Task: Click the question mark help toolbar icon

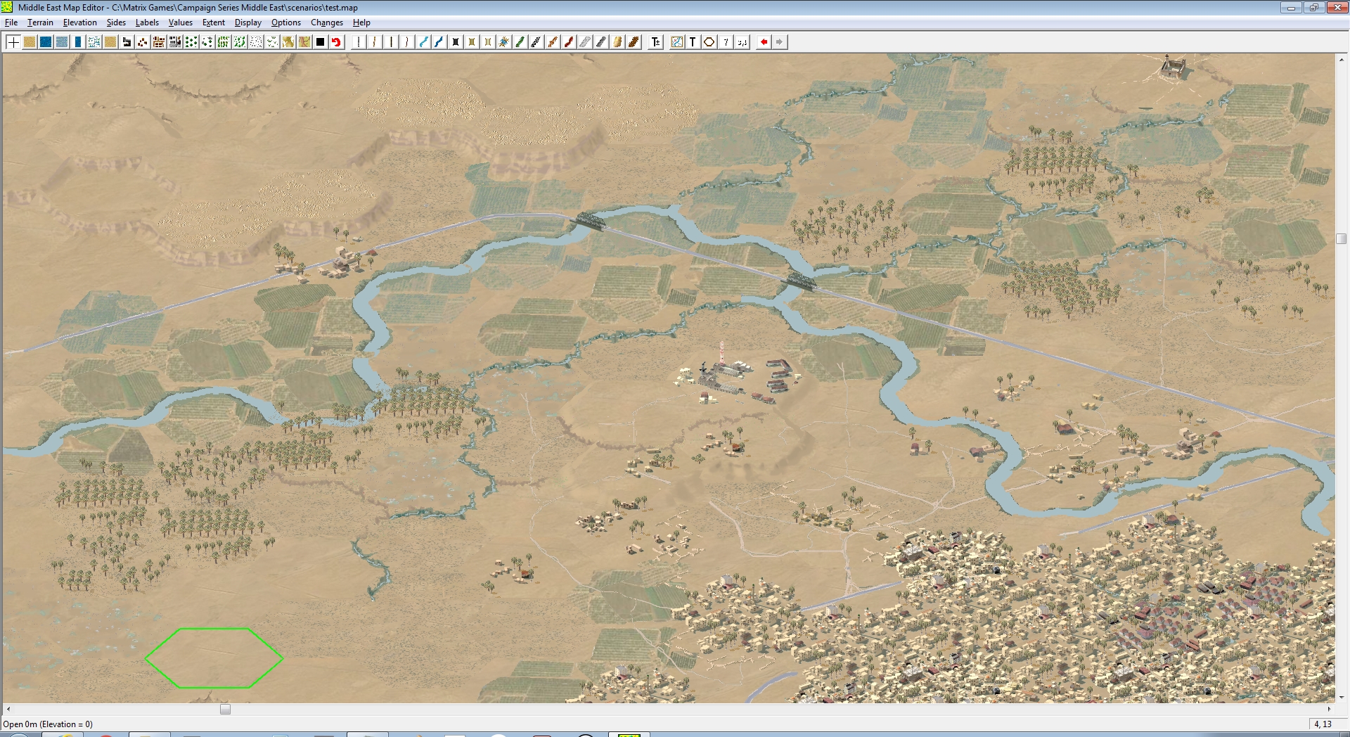Action: [726, 42]
